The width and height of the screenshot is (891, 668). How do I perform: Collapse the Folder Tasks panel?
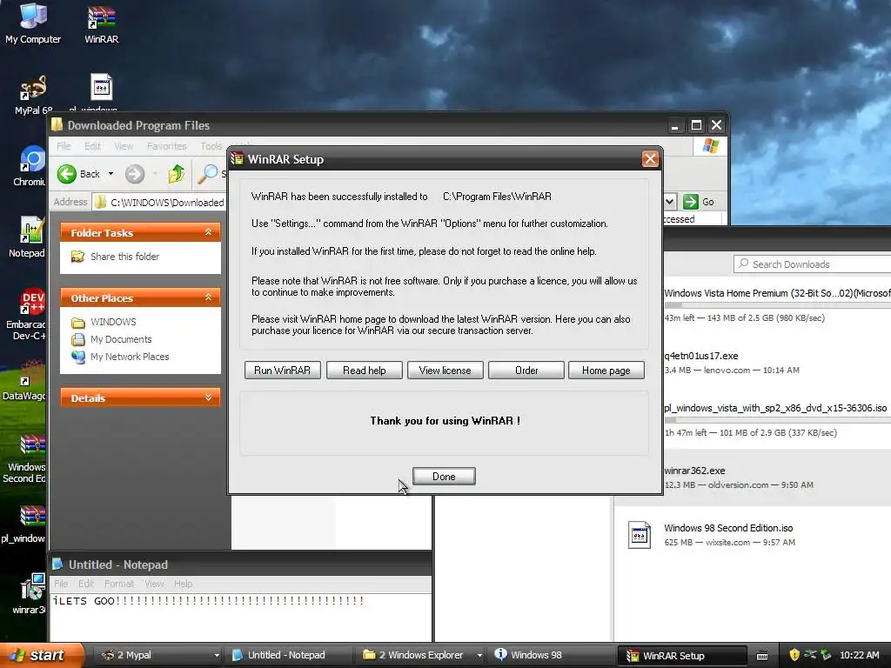pos(209,232)
